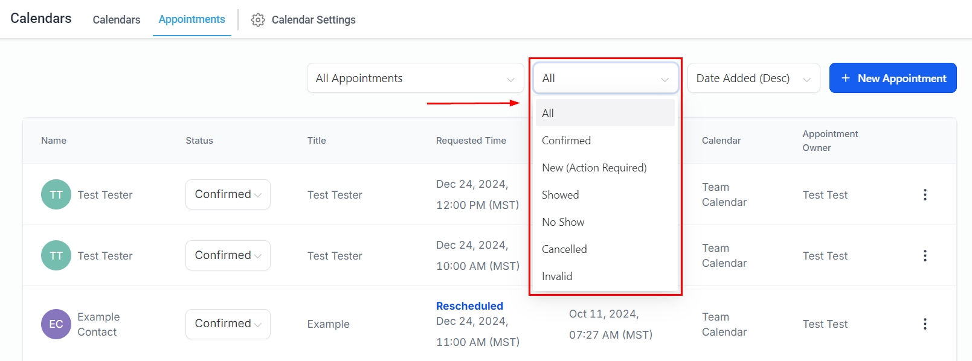The height and width of the screenshot is (361, 972).
Task: Open three-dot menu for 10:00 AM appointment
Action: click(924, 255)
